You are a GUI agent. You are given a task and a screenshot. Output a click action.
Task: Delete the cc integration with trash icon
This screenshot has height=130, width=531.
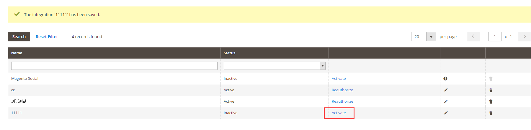[491, 90]
